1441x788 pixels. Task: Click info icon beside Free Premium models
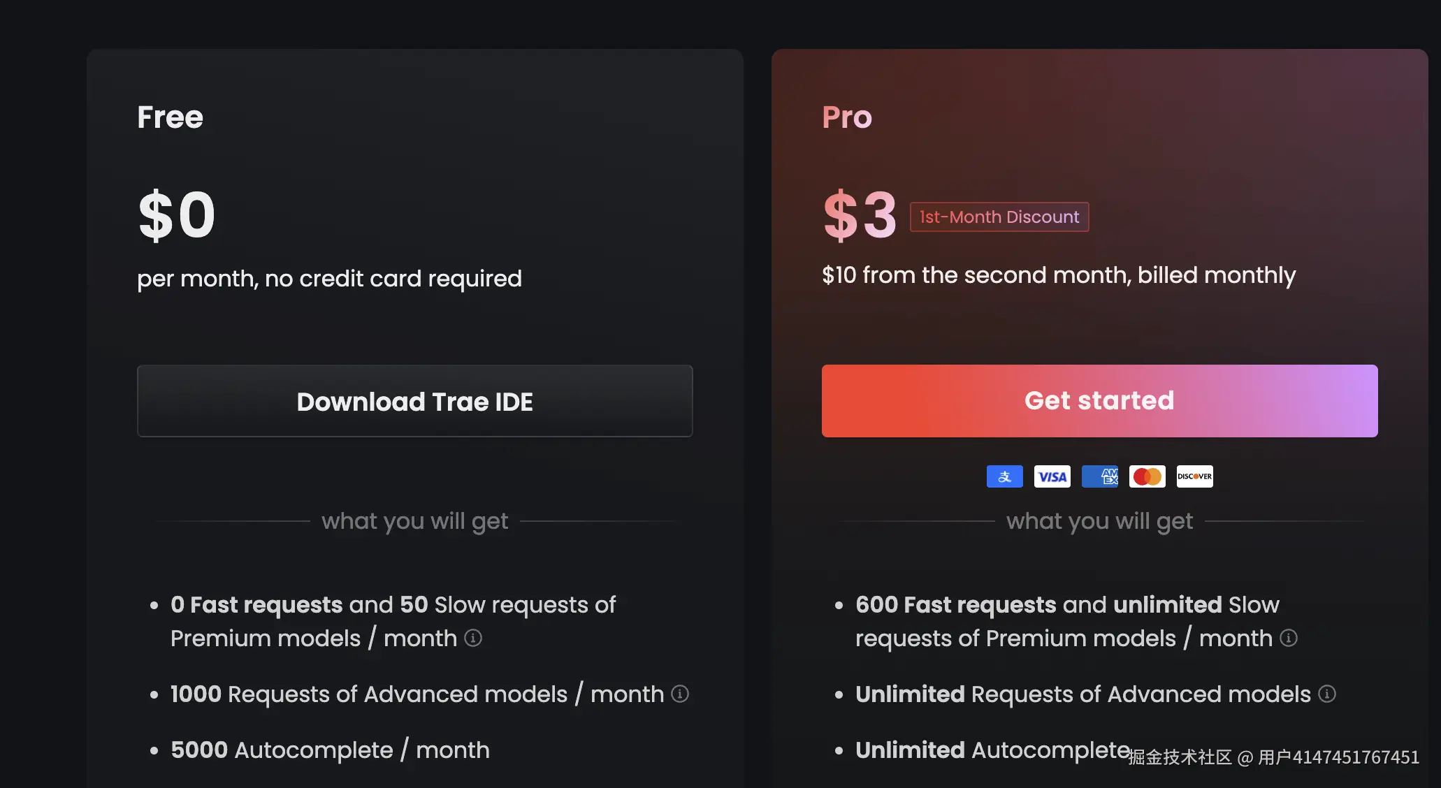click(x=473, y=638)
